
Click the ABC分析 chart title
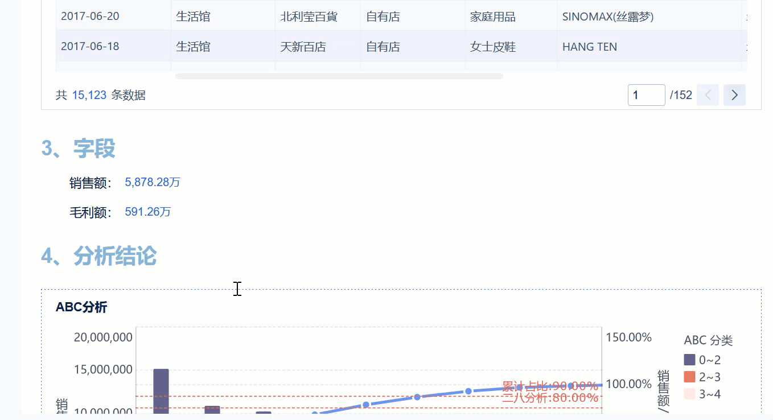(x=81, y=307)
